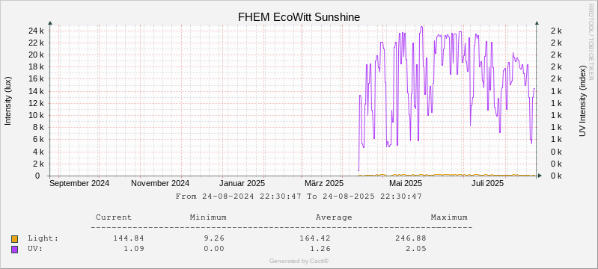Click the 'Generated by Cacti' footer text

(299, 261)
